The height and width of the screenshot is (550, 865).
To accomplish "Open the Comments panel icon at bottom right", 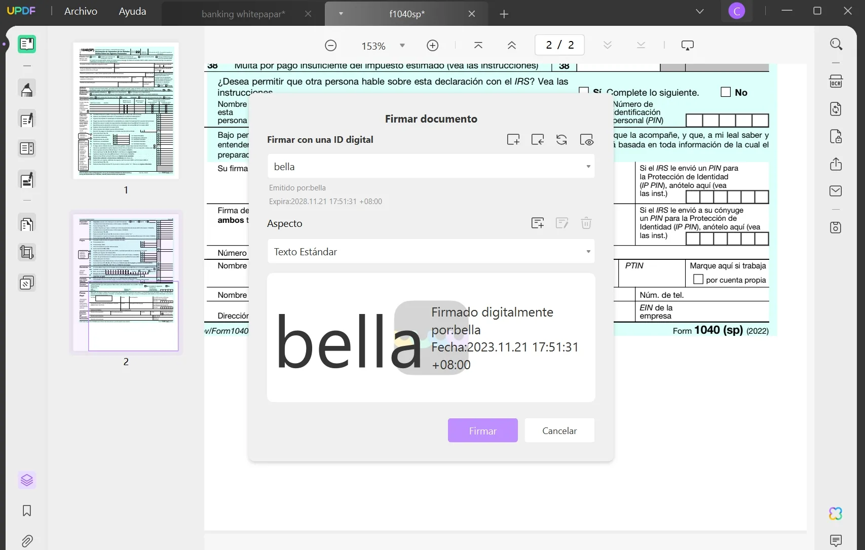I will pos(836,540).
